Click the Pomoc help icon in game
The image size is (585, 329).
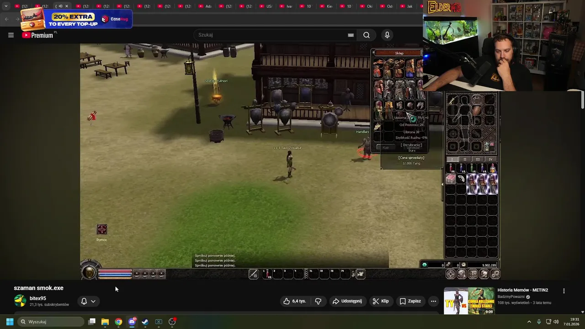pos(101,229)
